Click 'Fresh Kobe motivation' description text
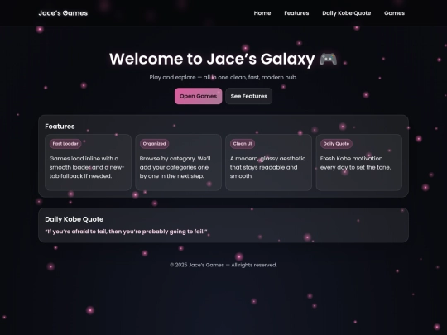This screenshot has height=335, width=447. click(x=355, y=163)
